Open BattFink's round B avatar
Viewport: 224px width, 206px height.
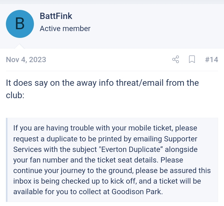click(20, 24)
